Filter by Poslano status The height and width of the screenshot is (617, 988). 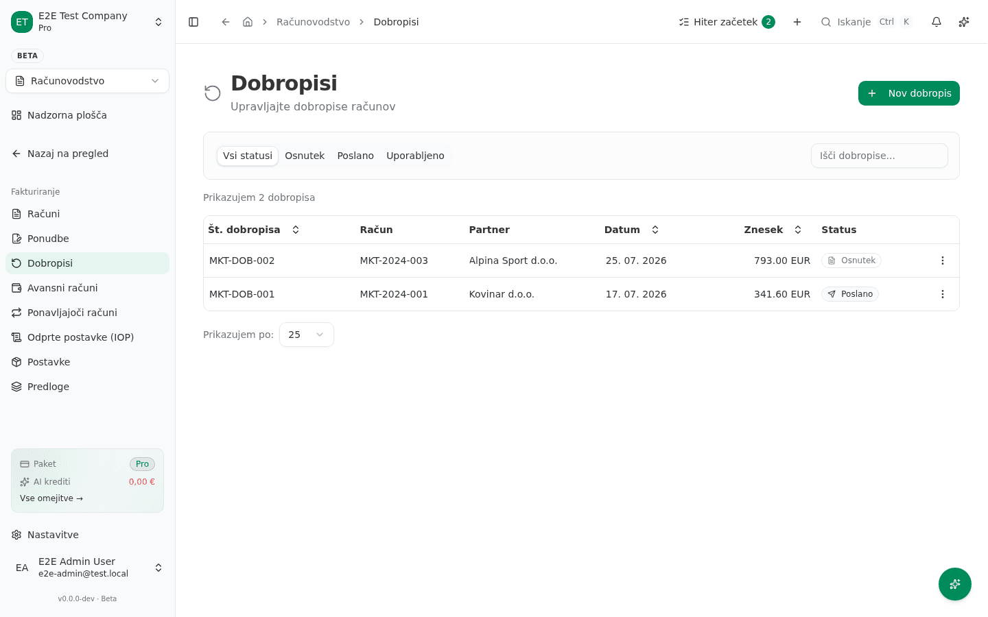coord(355,156)
